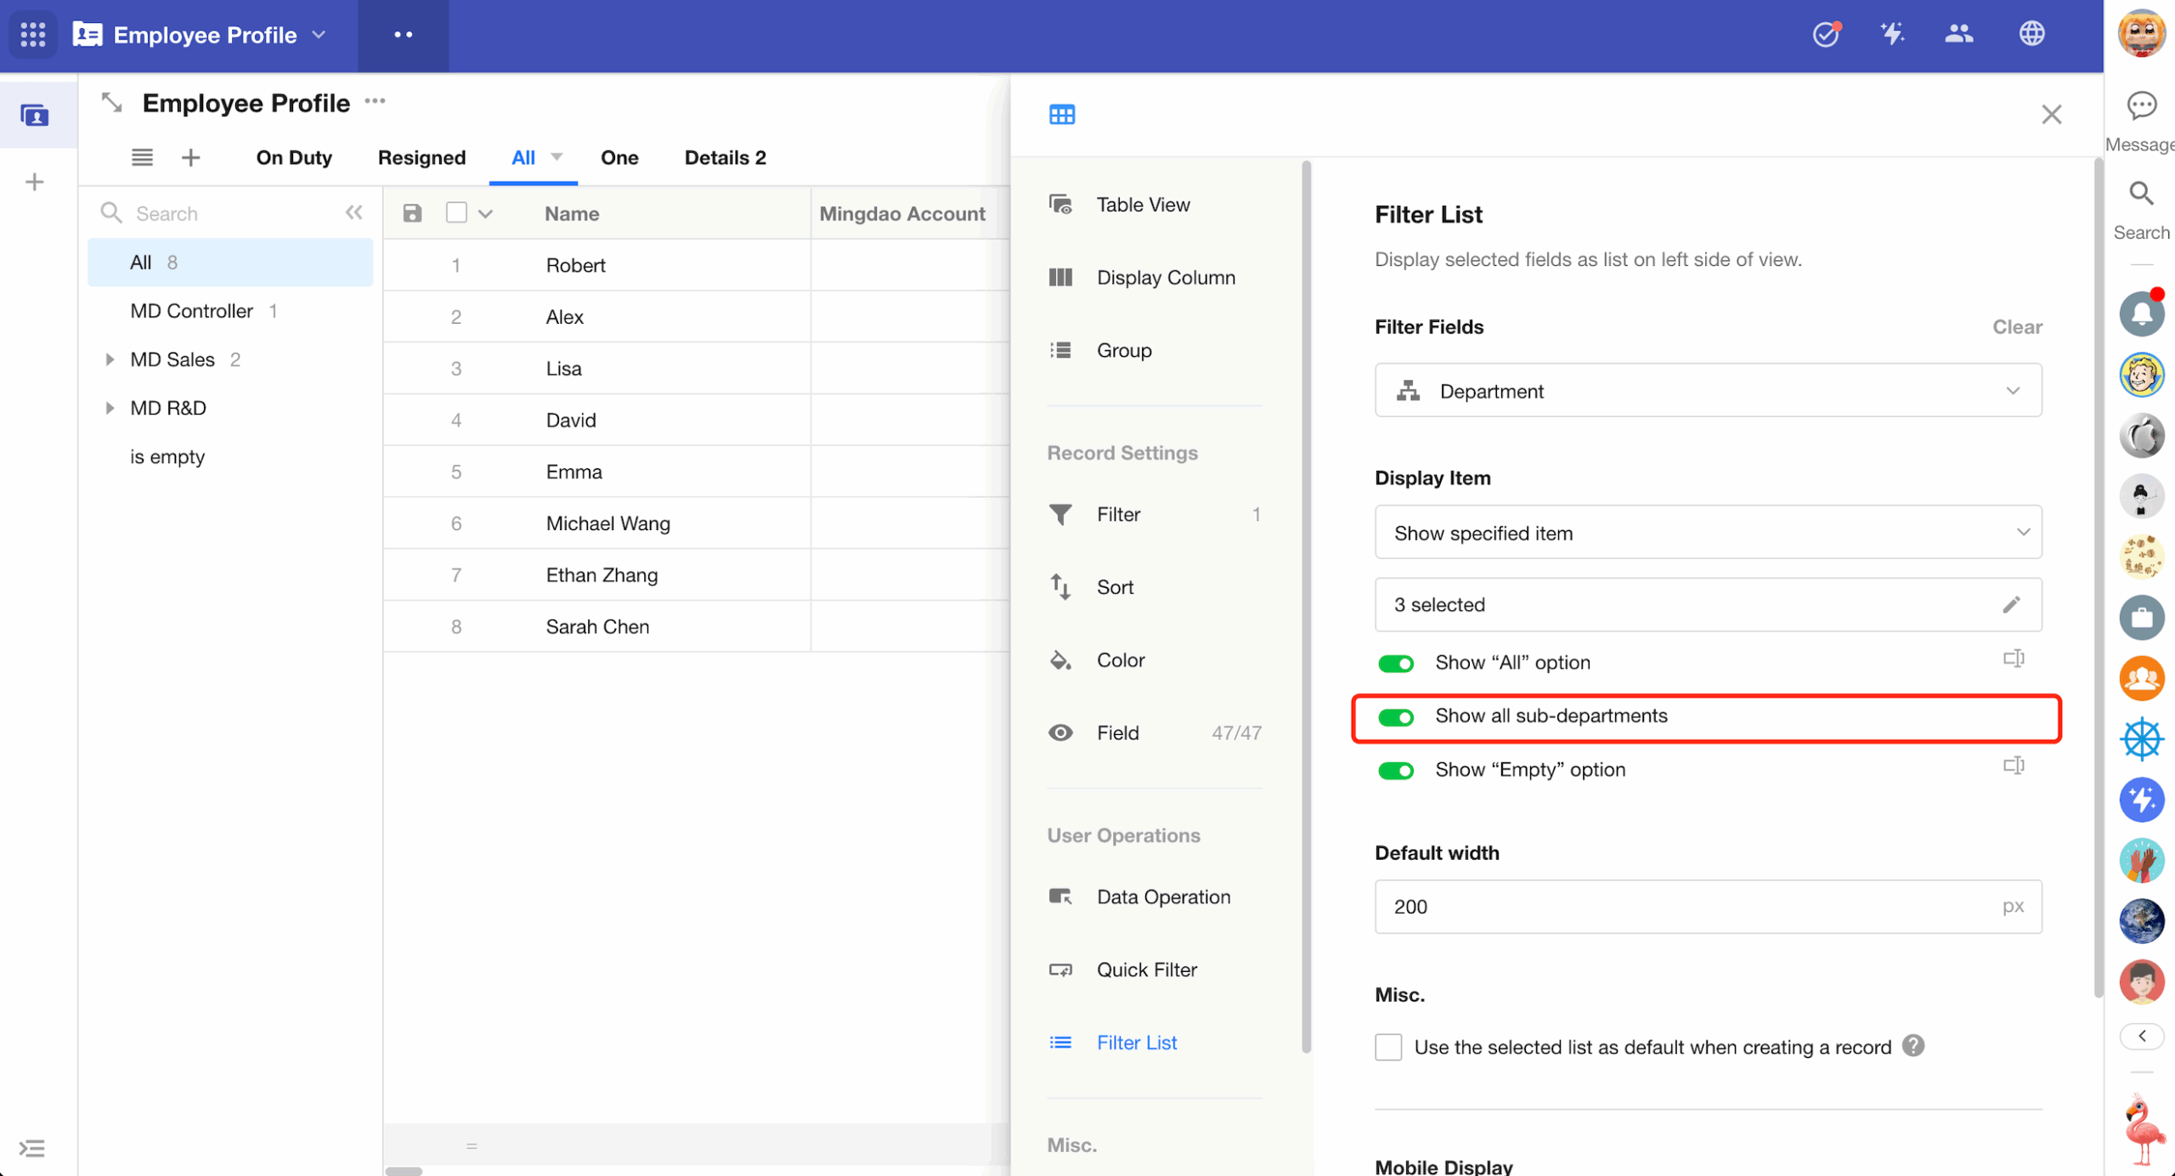Select the is empty filter item

point(230,456)
